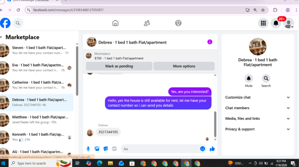The width and height of the screenshot is (299, 167).
Task: Click the large listing photo in right panel
Action: pyautogui.click(x=258, y=47)
